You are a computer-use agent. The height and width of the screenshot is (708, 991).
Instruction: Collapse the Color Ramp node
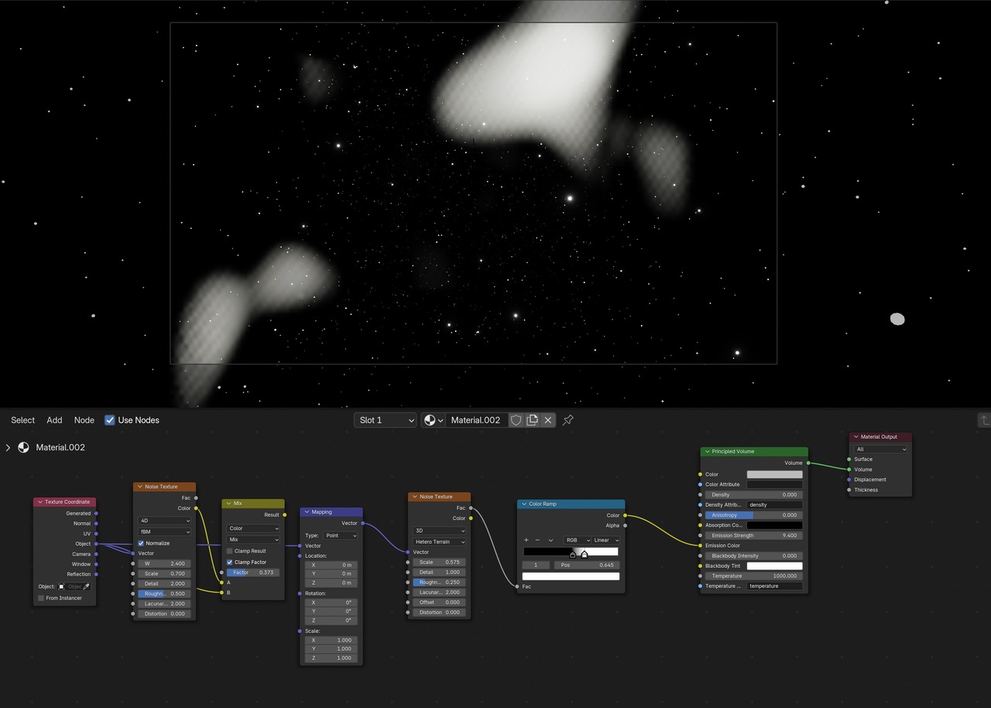coord(524,504)
